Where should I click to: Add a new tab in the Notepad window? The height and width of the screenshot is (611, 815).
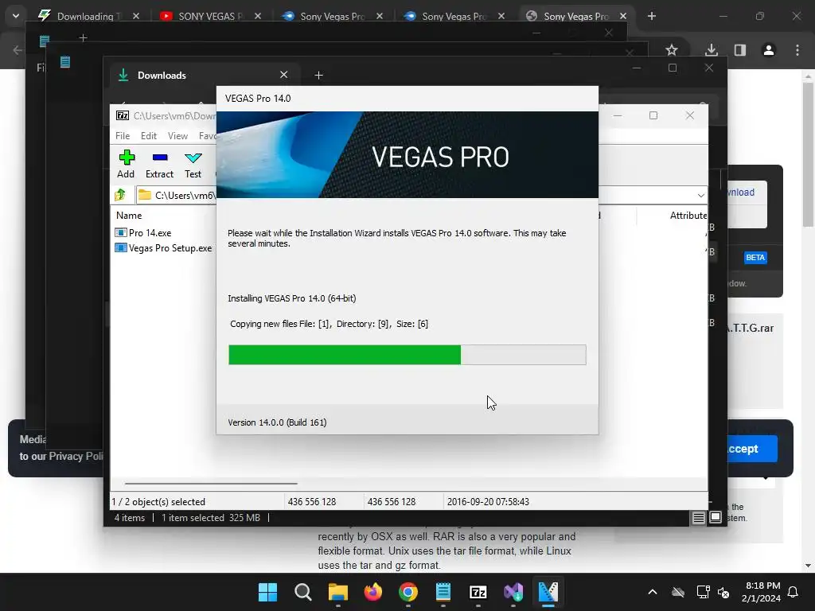[83, 38]
